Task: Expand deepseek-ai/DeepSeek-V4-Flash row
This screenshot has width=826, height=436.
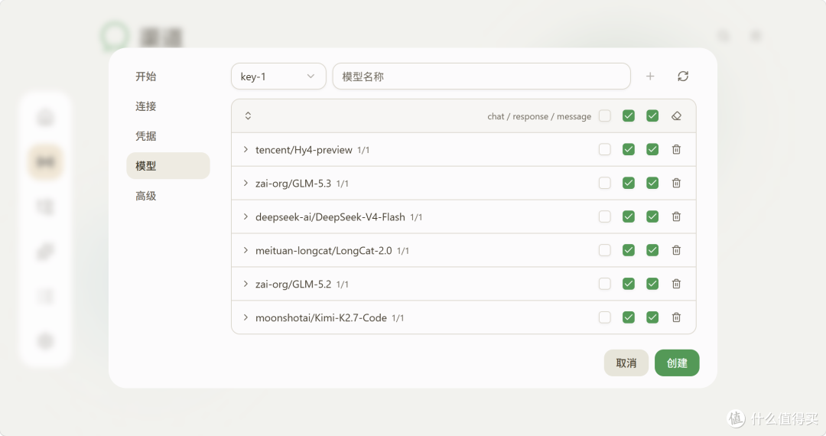Action: (246, 217)
